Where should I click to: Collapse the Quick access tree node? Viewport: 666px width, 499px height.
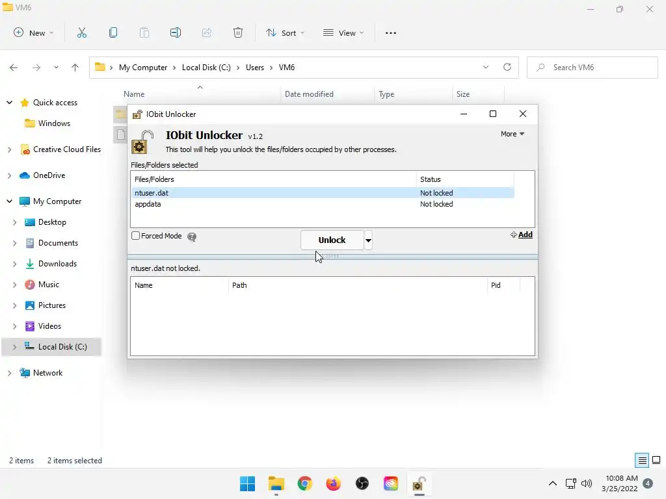click(9, 102)
